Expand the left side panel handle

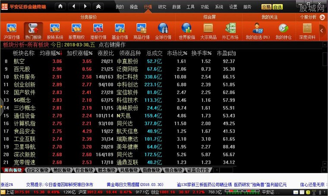point(2,107)
